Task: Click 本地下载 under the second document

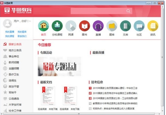Action: tap(75, 109)
